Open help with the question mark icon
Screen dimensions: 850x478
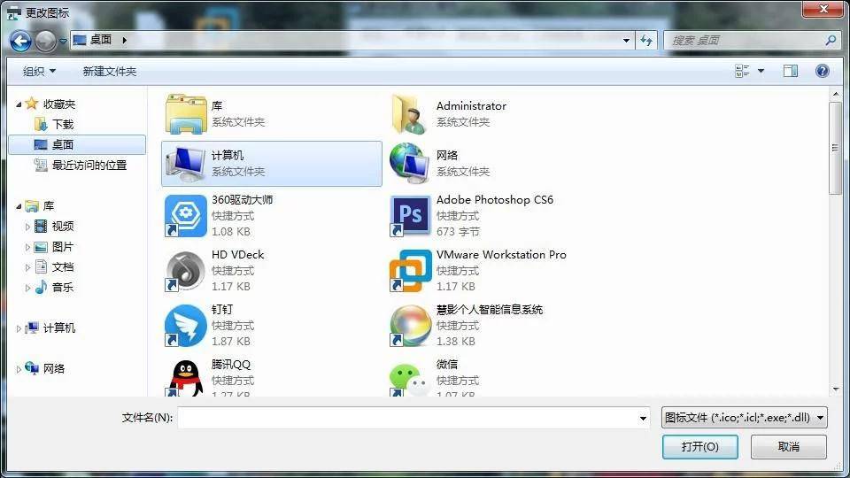pyautogui.click(x=822, y=71)
